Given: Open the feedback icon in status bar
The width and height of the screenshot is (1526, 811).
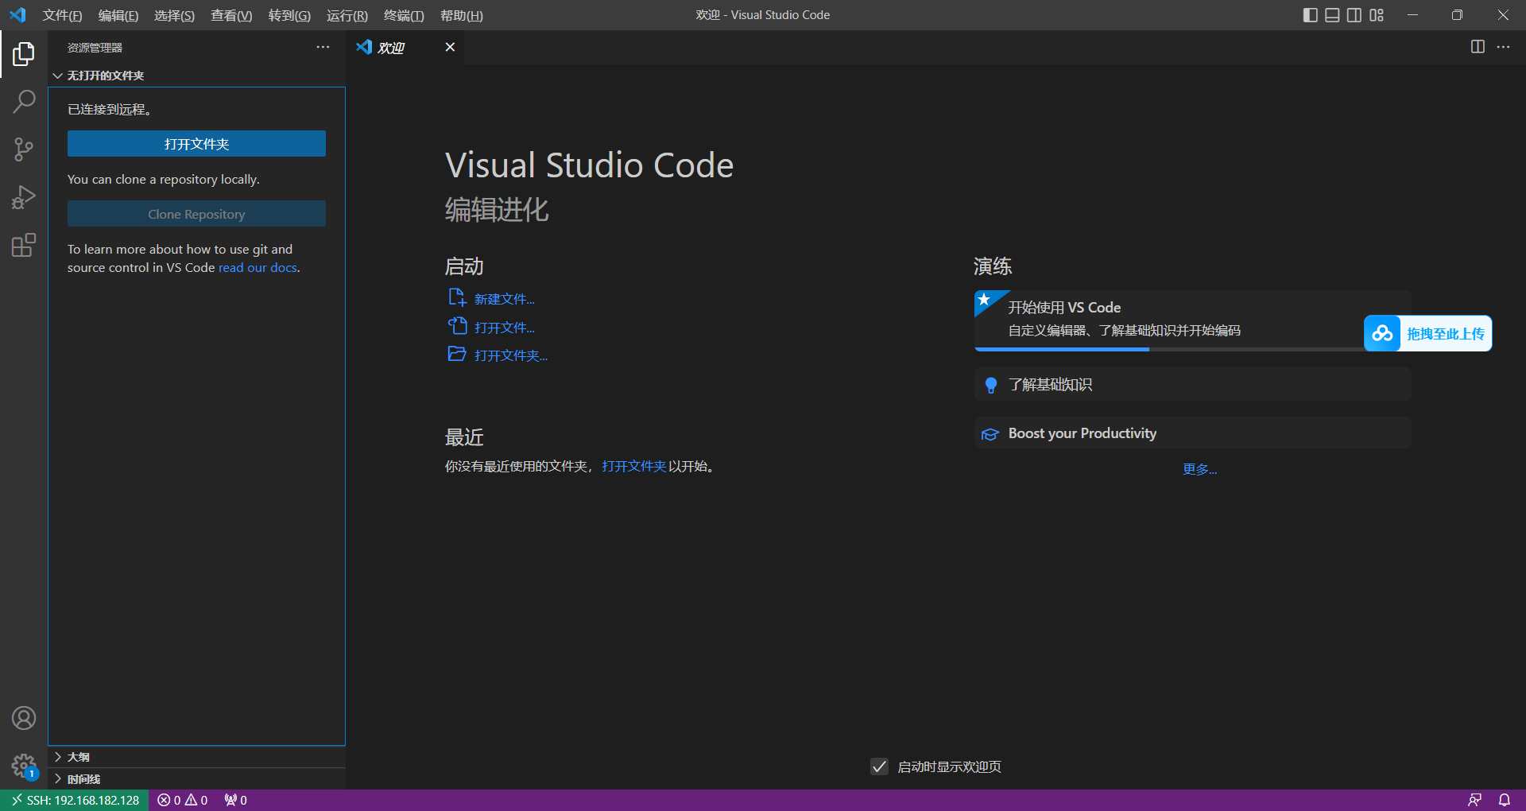Looking at the screenshot, I should tap(1474, 800).
